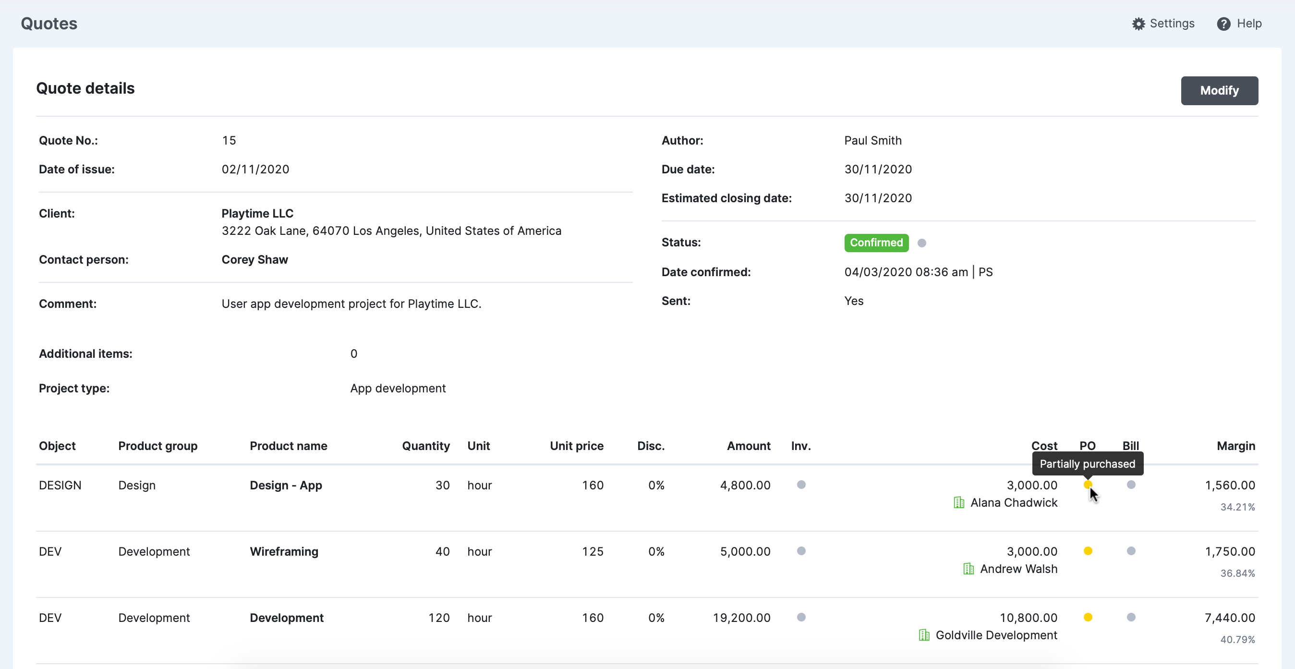Click the comment text about Playtime LLC

coord(351,304)
